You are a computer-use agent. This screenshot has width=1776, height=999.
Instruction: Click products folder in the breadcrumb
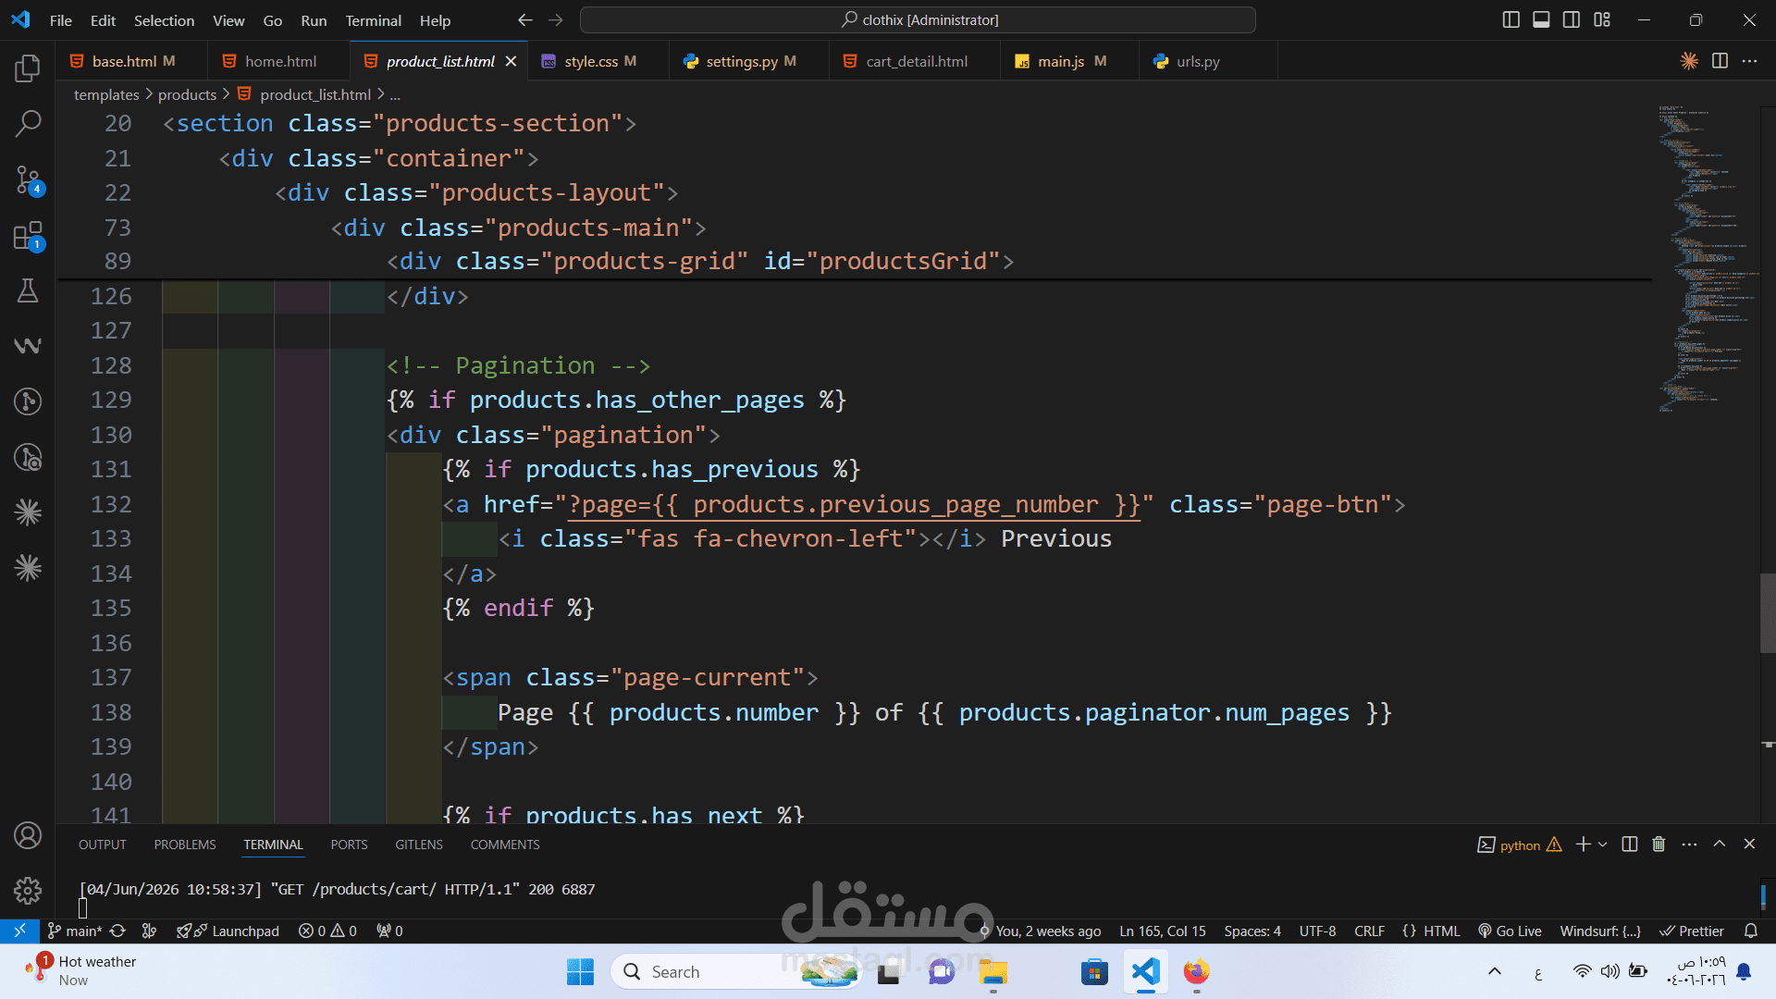click(187, 94)
